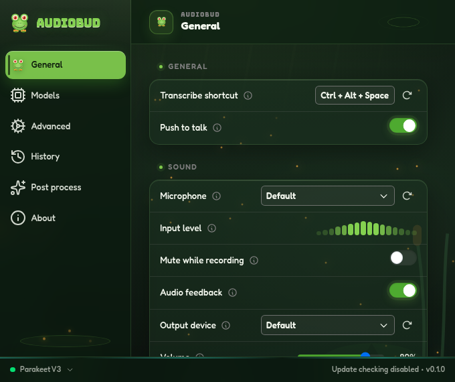Click the Post process sparkle icon

[x=18, y=187]
